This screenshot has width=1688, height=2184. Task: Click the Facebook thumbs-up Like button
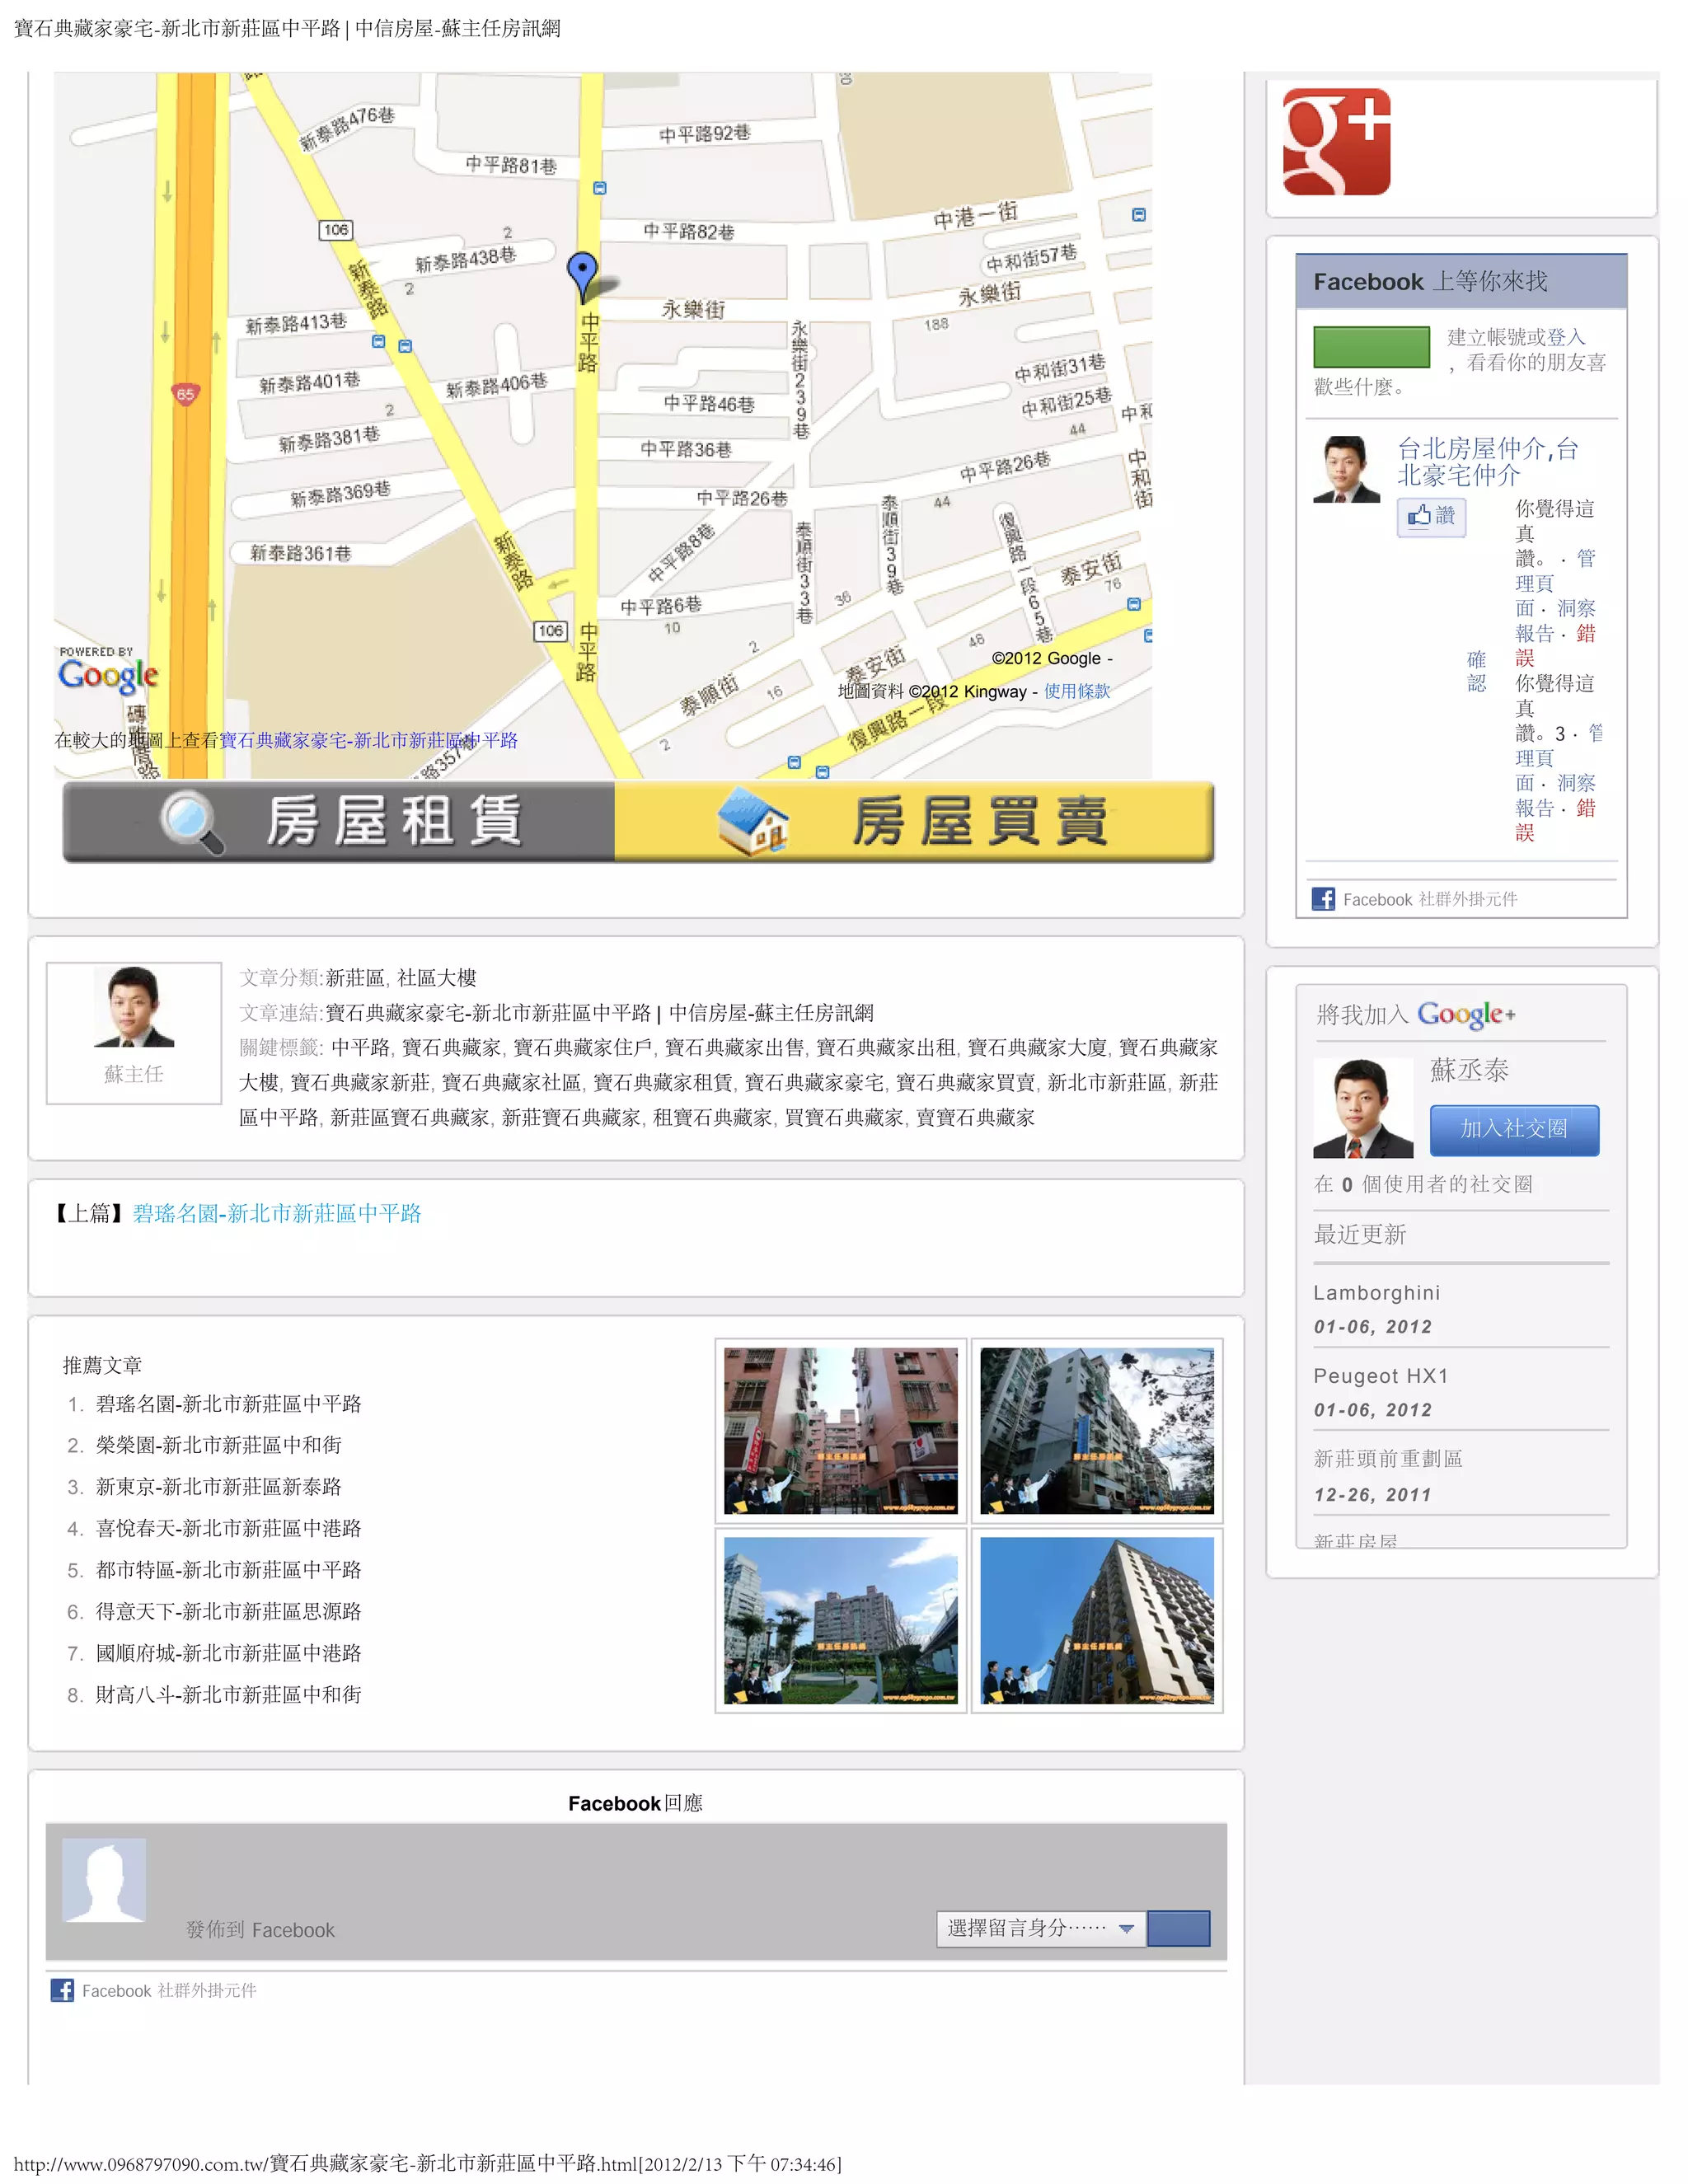point(1431,516)
